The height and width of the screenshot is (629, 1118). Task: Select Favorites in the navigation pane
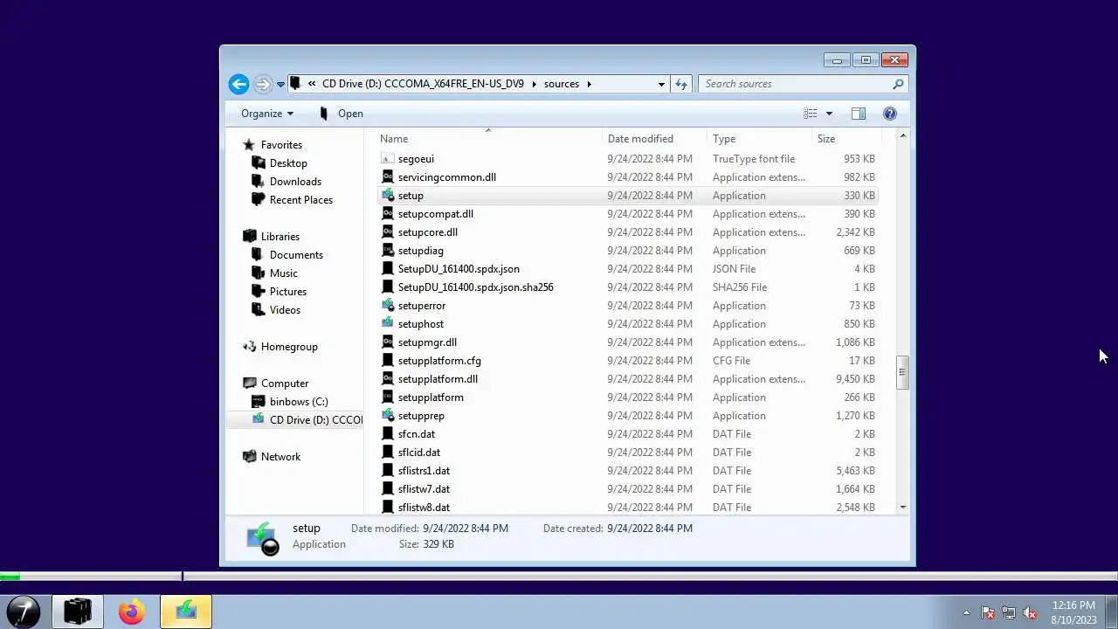click(281, 145)
